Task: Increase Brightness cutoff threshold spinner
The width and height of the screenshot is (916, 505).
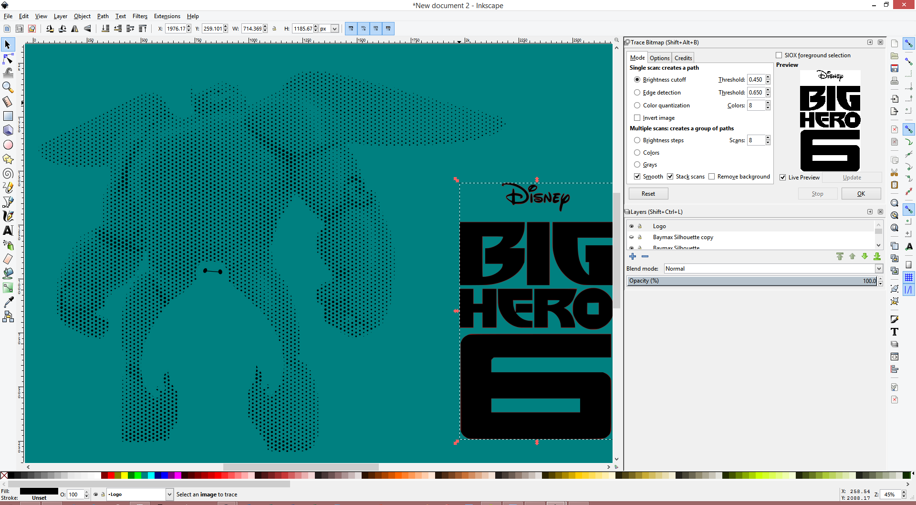Action: 768,77
